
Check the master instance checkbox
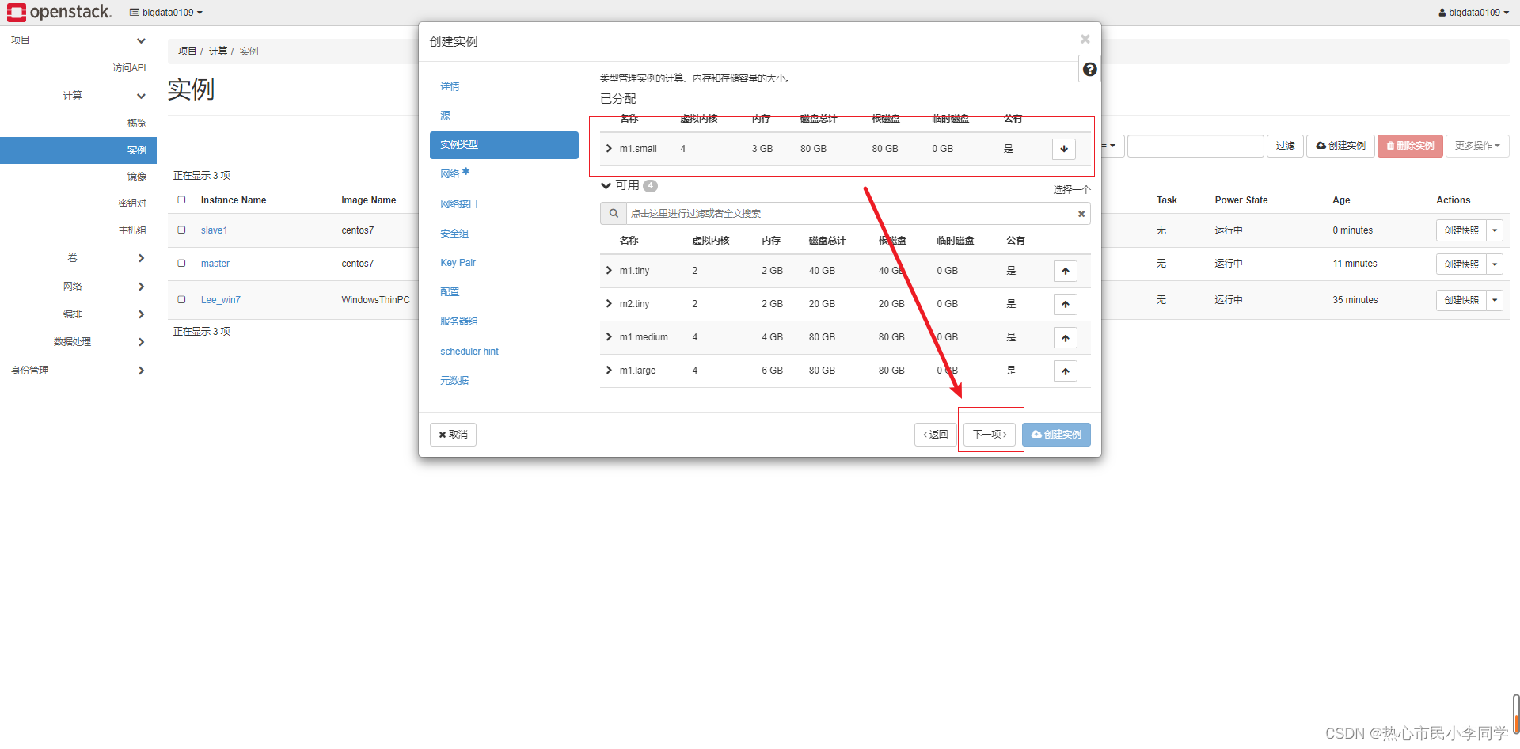click(x=182, y=264)
